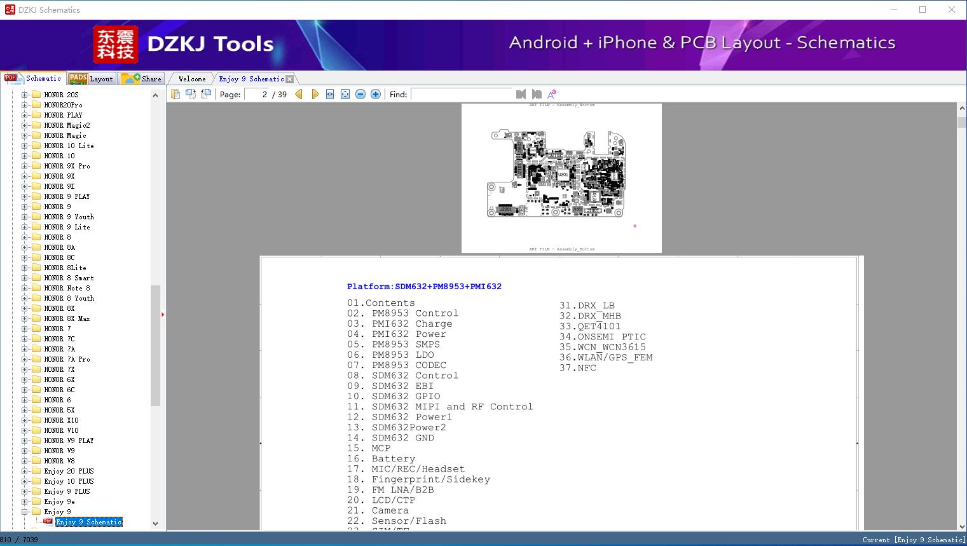Expand the HONOR PLAY folder
Viewport: 967px width, 546px height.
[x=25, y=115]
